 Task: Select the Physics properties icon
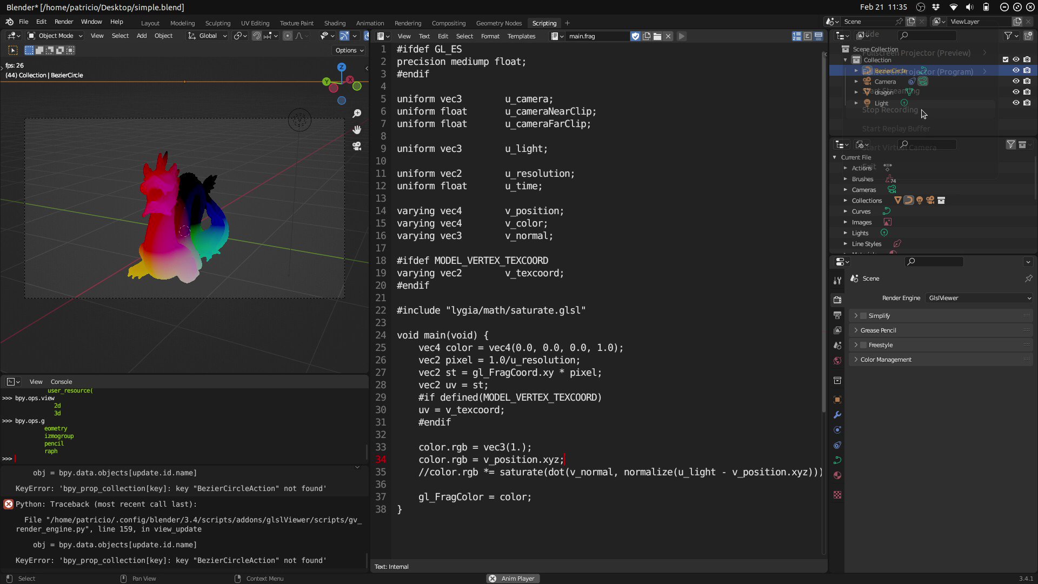tap(837, 445)
